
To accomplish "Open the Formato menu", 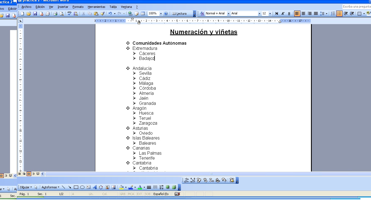I will tap(78, 7).
